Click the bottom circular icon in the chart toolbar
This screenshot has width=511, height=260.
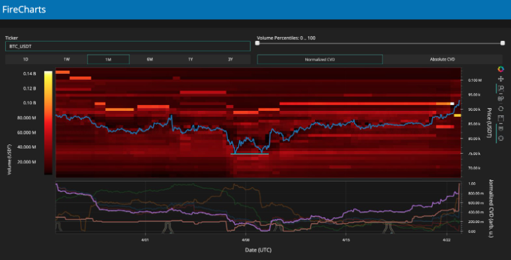[501, 139]
